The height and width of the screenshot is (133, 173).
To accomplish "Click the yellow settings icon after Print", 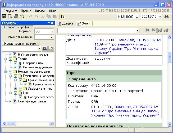I will (22, 16).
